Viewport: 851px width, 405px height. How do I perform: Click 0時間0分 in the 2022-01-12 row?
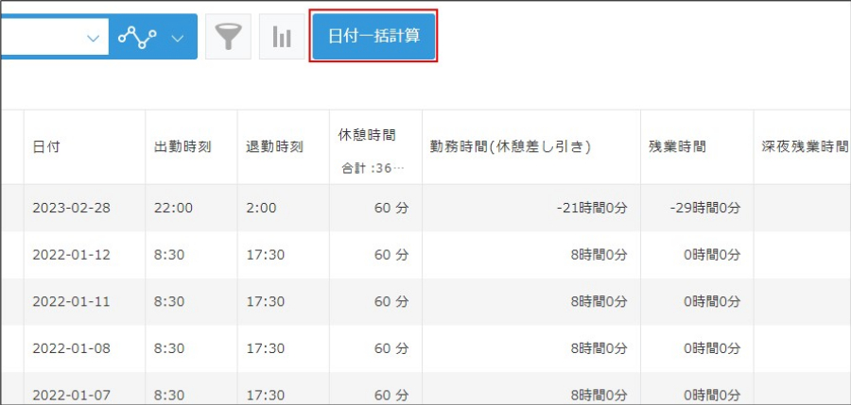[711, 255]
